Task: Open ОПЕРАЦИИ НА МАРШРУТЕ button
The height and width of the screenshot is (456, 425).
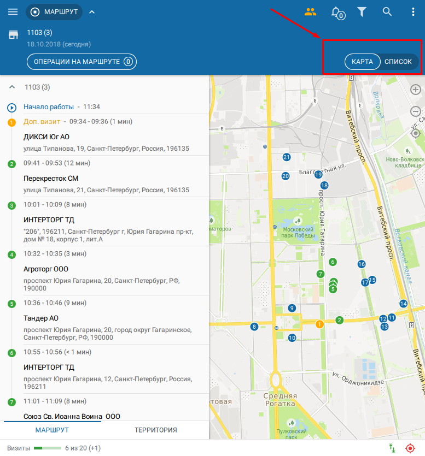Action: (x=81, y=62)
